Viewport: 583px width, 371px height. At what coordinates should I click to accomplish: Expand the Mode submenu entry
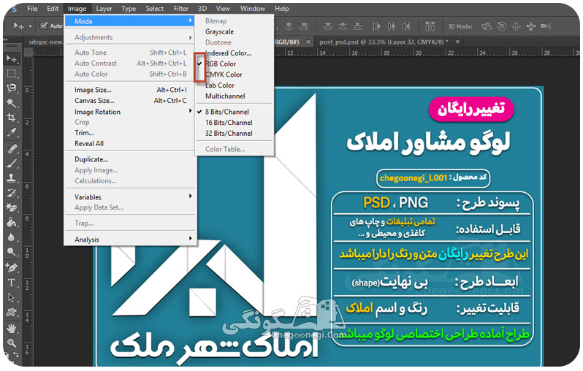130,21
